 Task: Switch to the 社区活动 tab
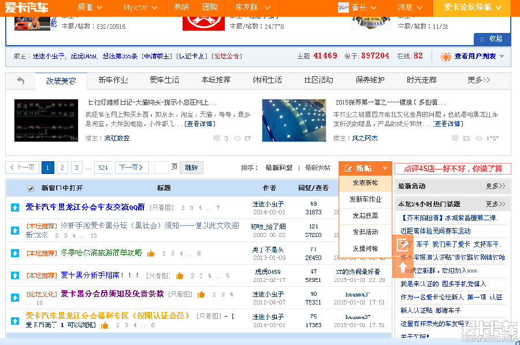(319, 80)
